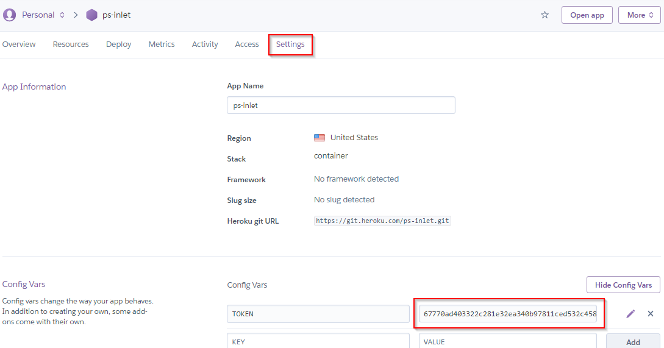664x348 pixels.
Task: Click the TOKEN value field
Action: tap(508, 314)
